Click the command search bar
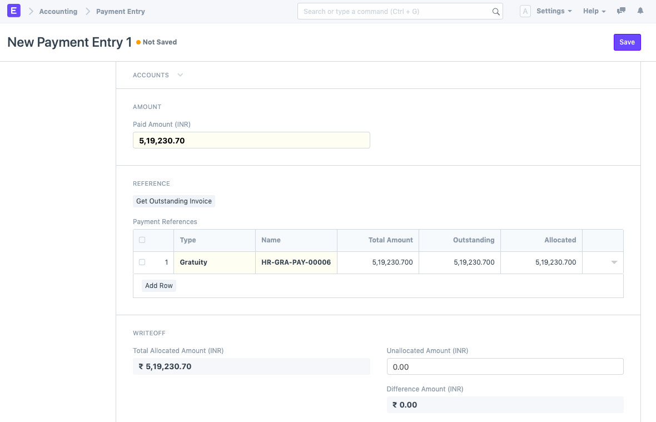Viewport: 656px width, 422px height. (397, 11)
